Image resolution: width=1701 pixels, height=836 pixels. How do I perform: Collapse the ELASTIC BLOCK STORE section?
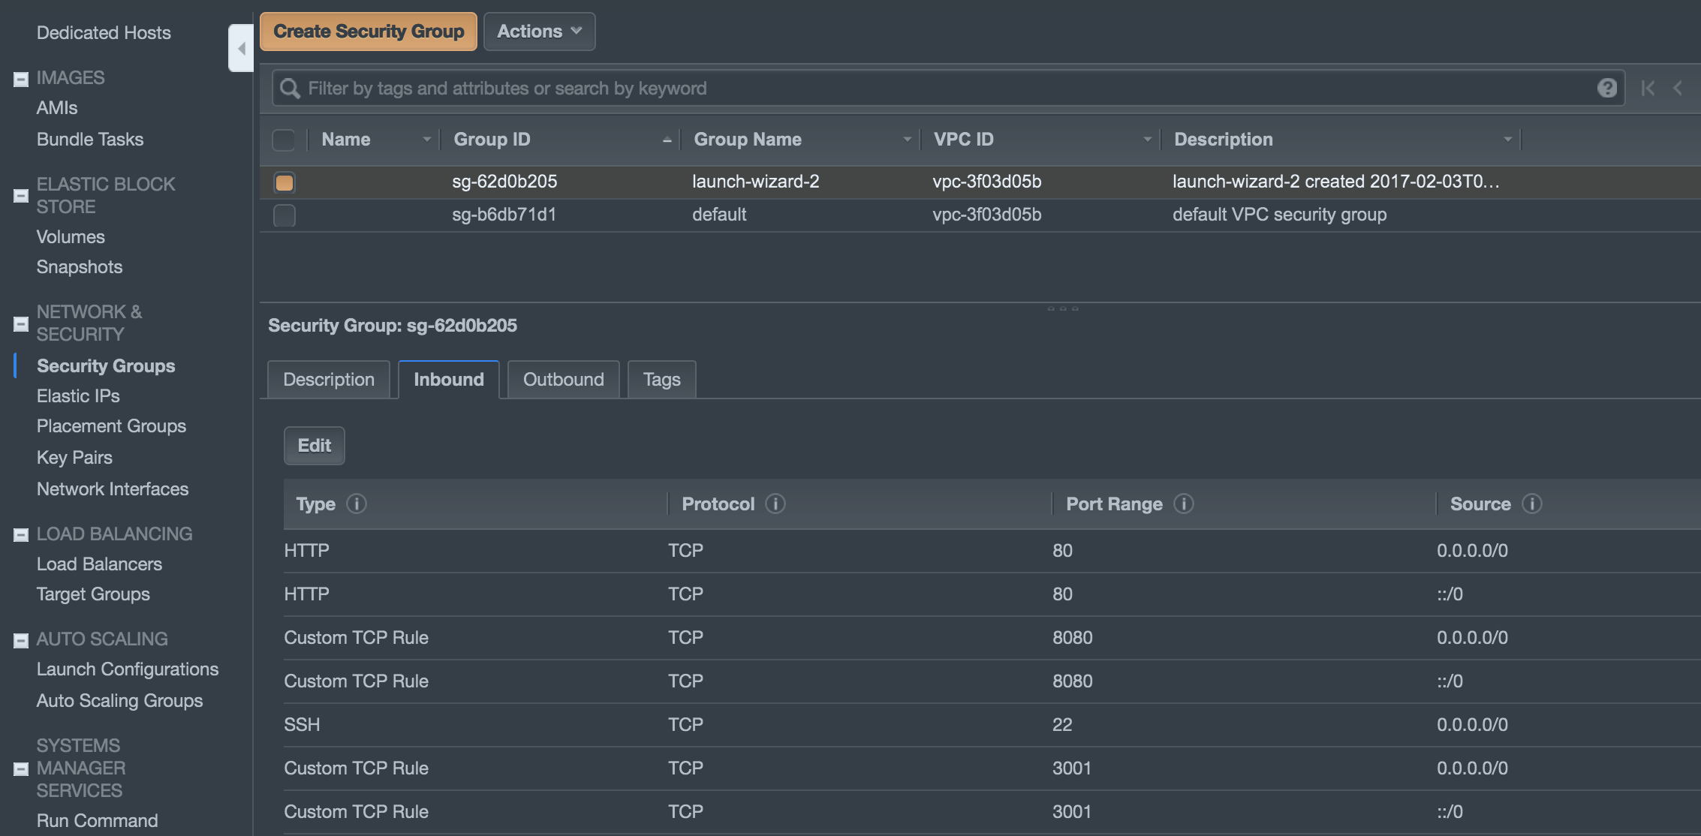tap(21, 196)
